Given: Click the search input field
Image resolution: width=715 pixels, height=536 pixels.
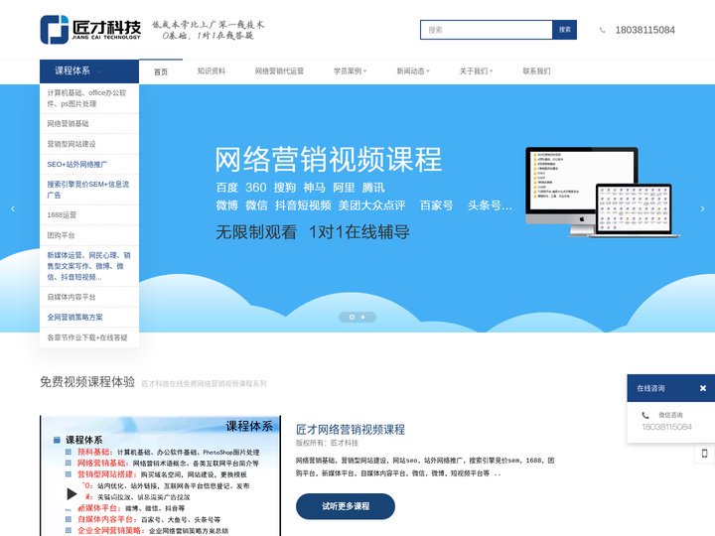Looking at the screenshot, I should [486, 30].
